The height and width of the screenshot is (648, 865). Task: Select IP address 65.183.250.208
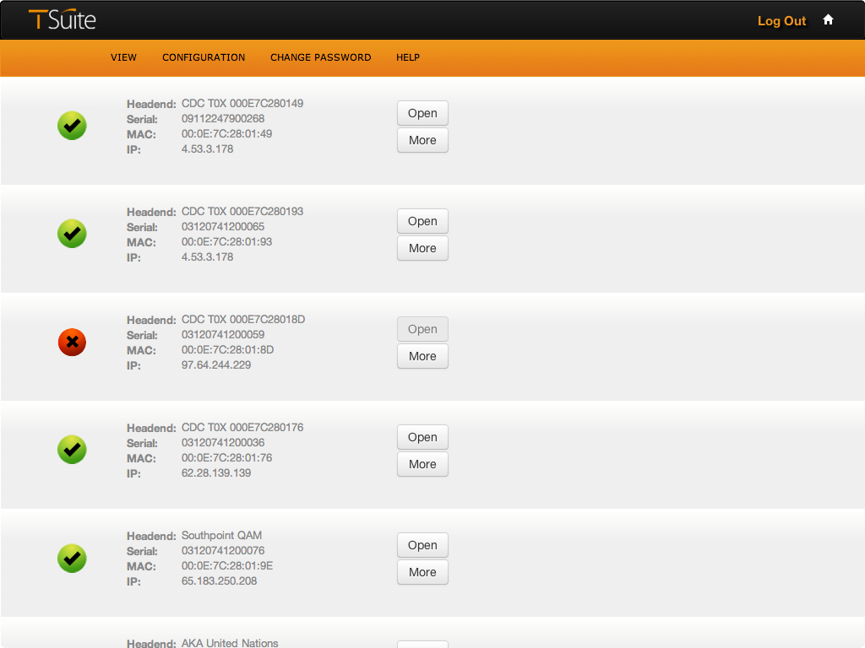219,580
